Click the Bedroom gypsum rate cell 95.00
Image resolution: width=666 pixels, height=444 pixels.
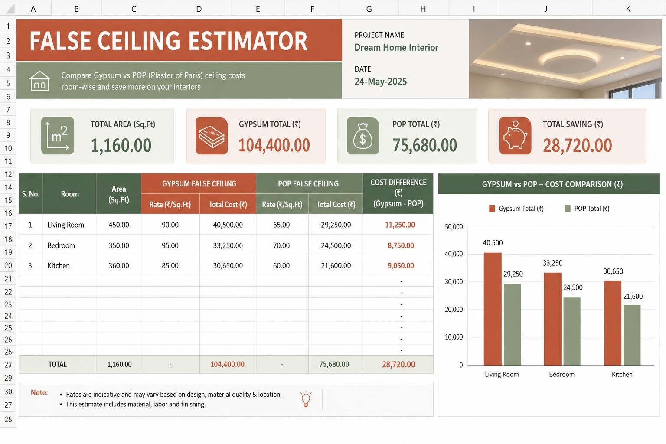(x=170, y=245)
